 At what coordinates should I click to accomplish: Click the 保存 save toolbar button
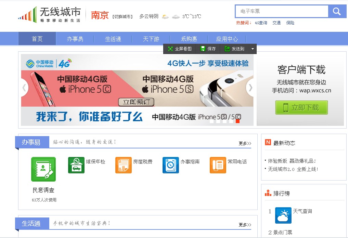(x=208, y=49)
